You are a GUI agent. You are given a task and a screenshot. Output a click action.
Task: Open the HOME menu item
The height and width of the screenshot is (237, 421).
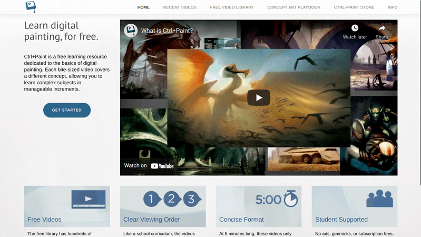click(x=143, y=7)
